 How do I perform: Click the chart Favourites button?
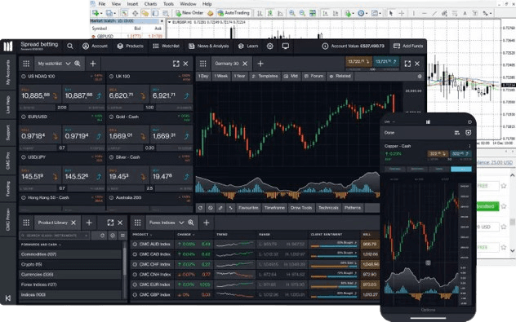click(248, 208)
